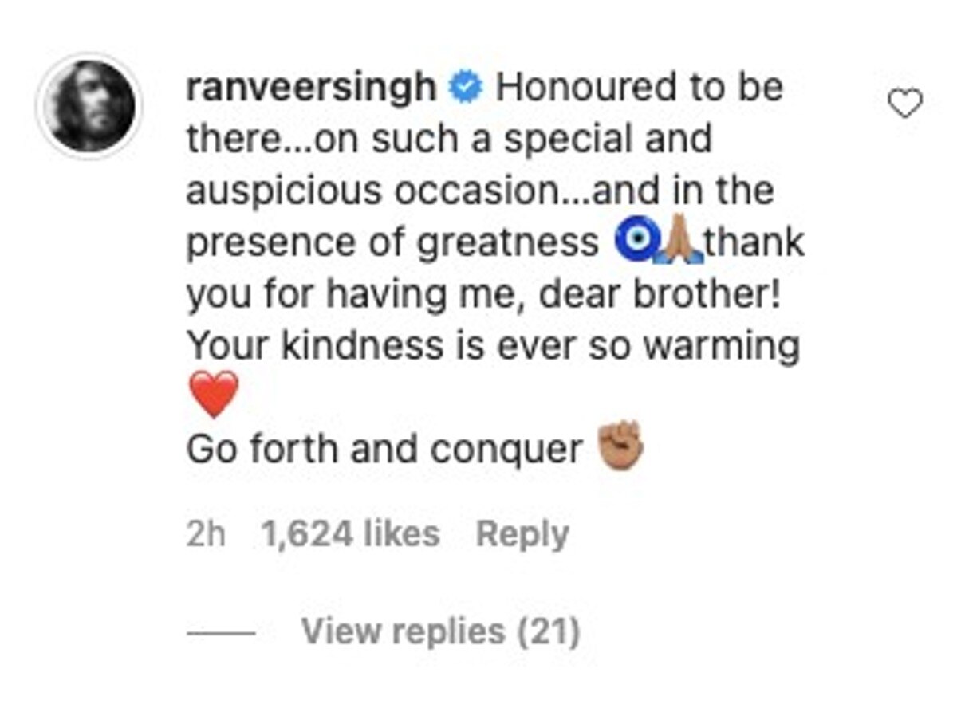Click the folded hands emoji before thank

pos(677,244)
